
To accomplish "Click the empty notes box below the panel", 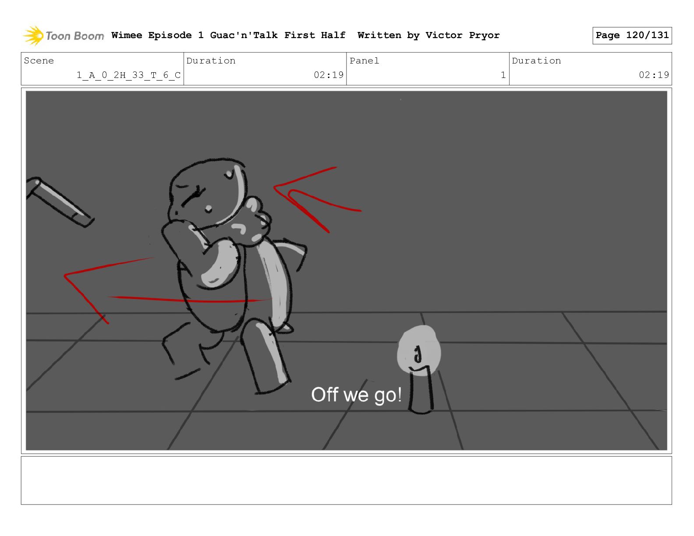I will [346, 480].
